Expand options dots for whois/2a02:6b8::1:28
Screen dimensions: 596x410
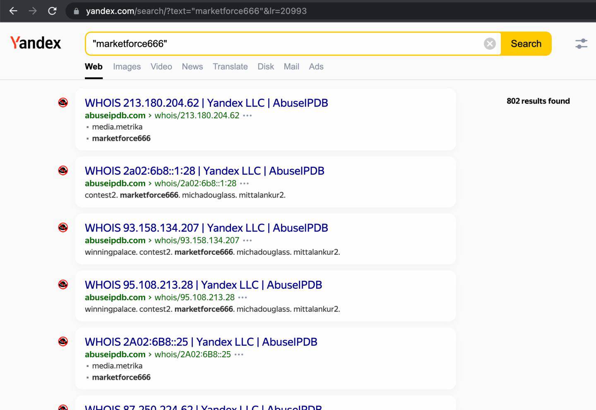click(x=245, y=183)
